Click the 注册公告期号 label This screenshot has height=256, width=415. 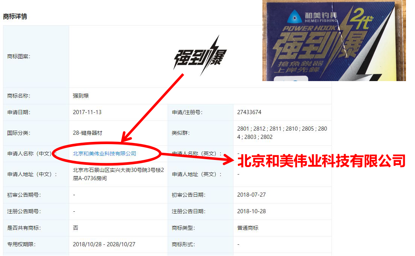(24, 211)
